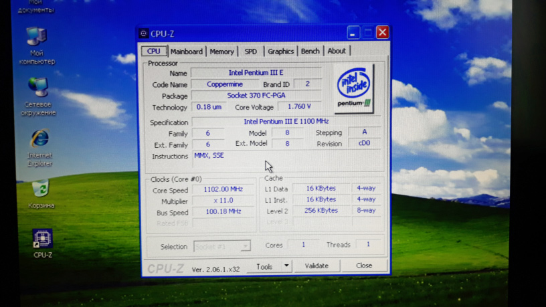Show the Graphics tab
The width and height of the screenshot is (546, 307).
coord(280,52)
